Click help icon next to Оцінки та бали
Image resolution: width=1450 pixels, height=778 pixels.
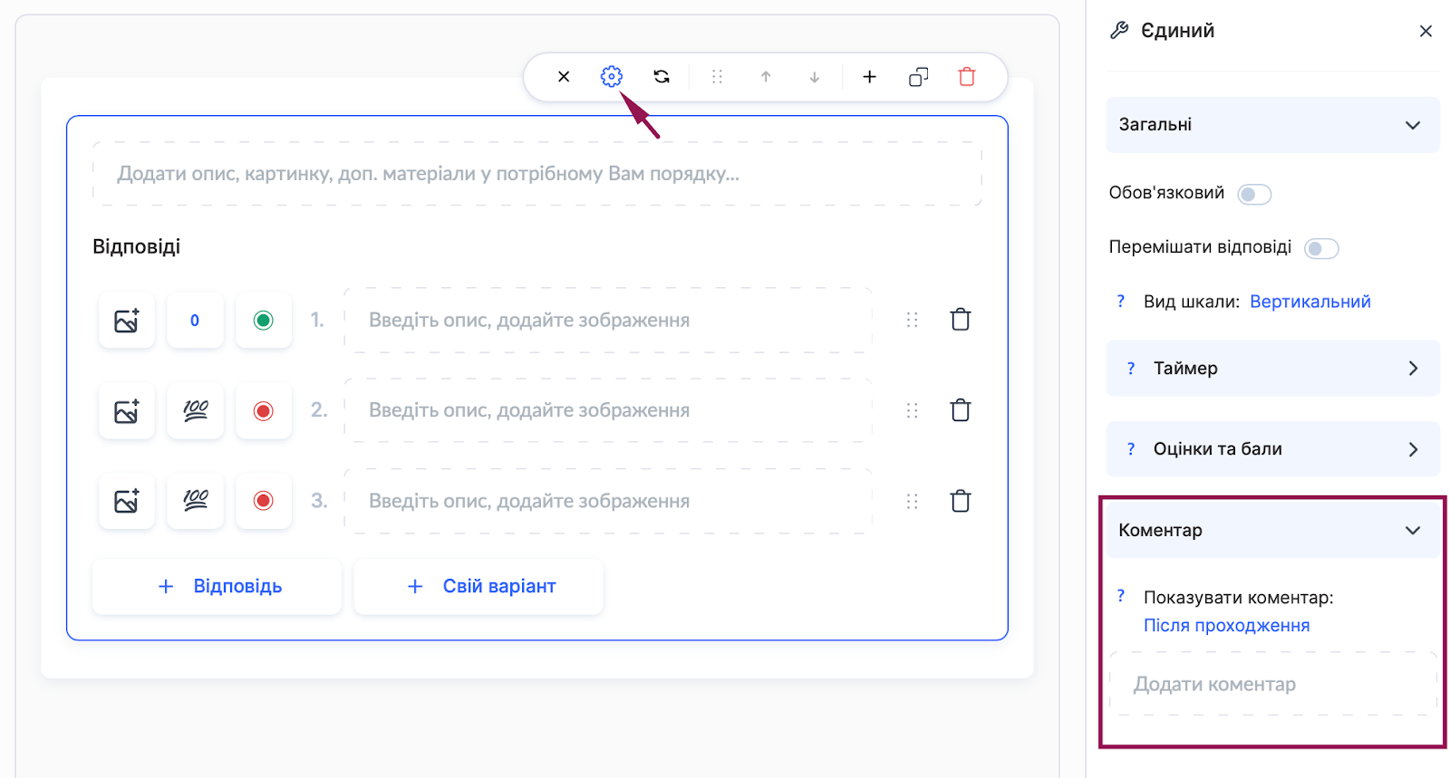pyautogui.click(x=1131, y=449)
